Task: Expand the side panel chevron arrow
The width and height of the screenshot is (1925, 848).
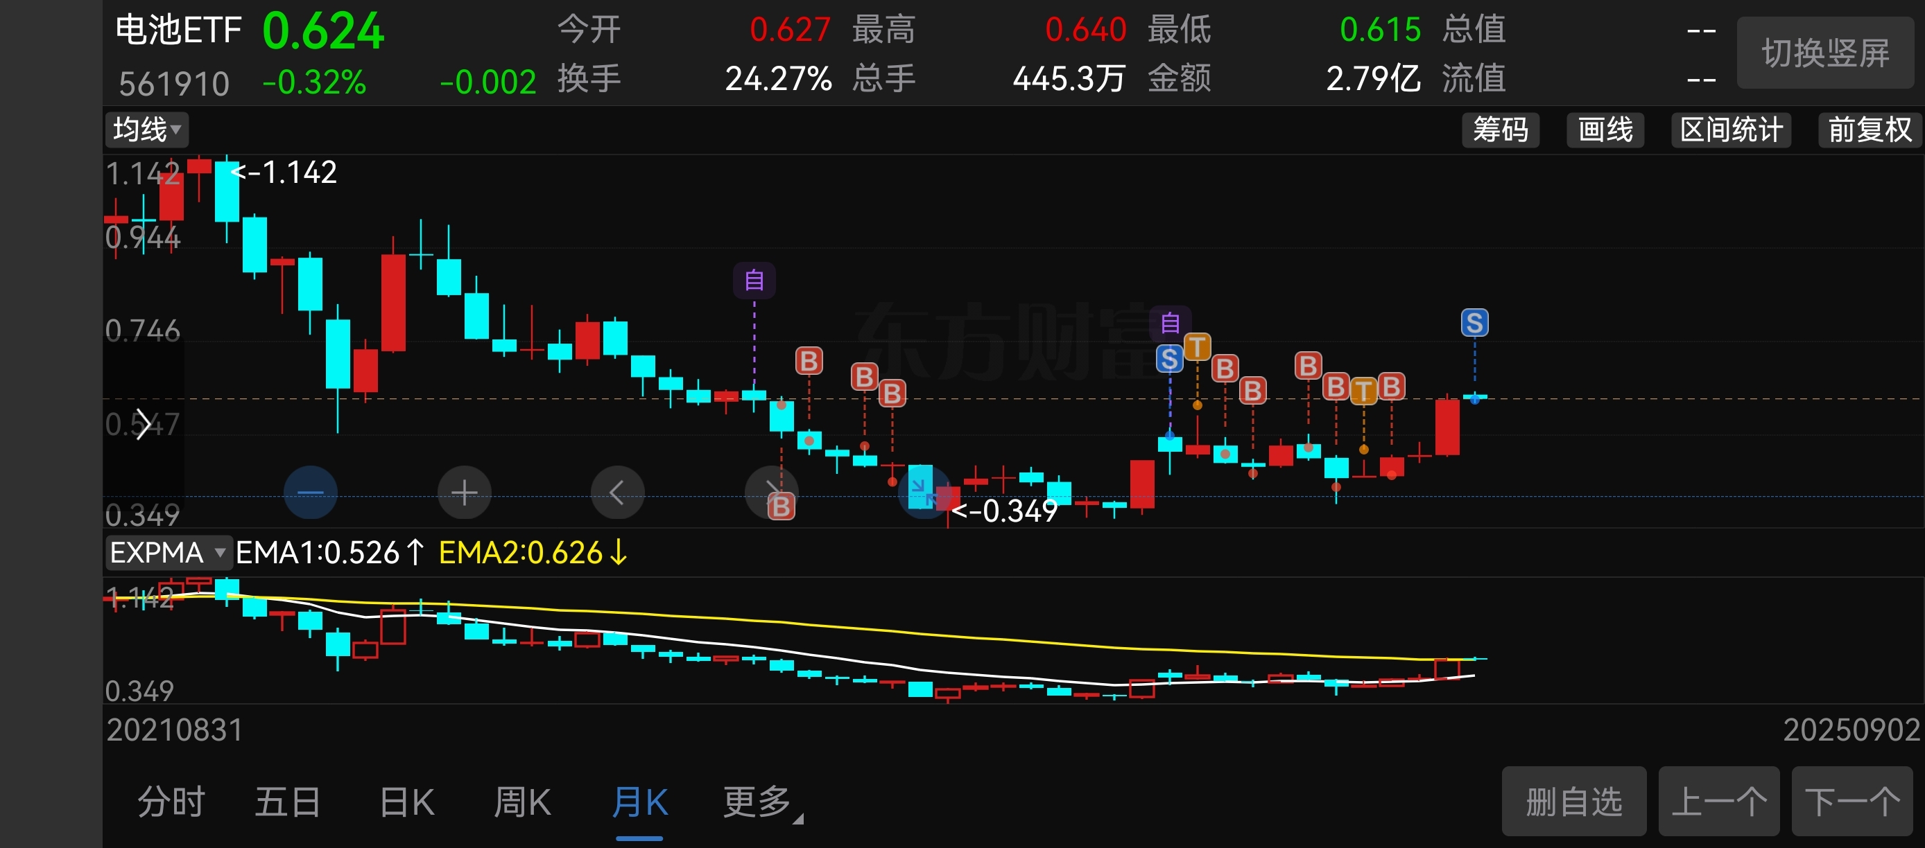Action: 143,425
